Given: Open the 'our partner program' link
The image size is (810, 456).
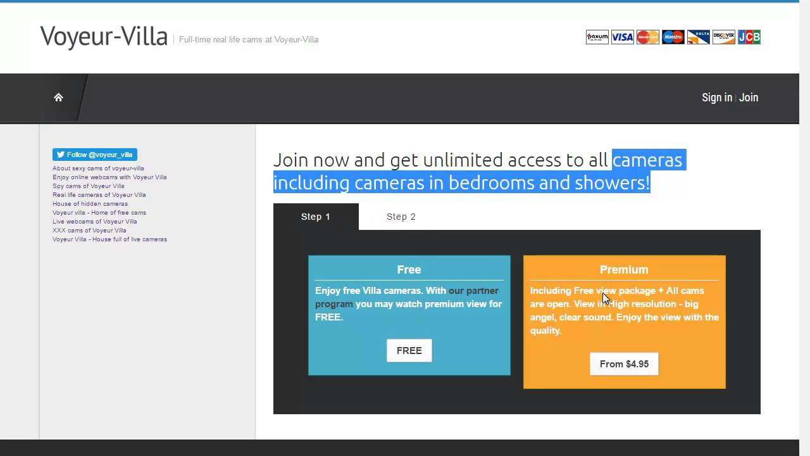Looking at the screenshot, I should point(407,297).
